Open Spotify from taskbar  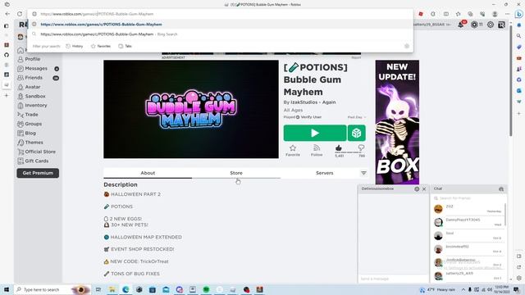pos(206,289)
